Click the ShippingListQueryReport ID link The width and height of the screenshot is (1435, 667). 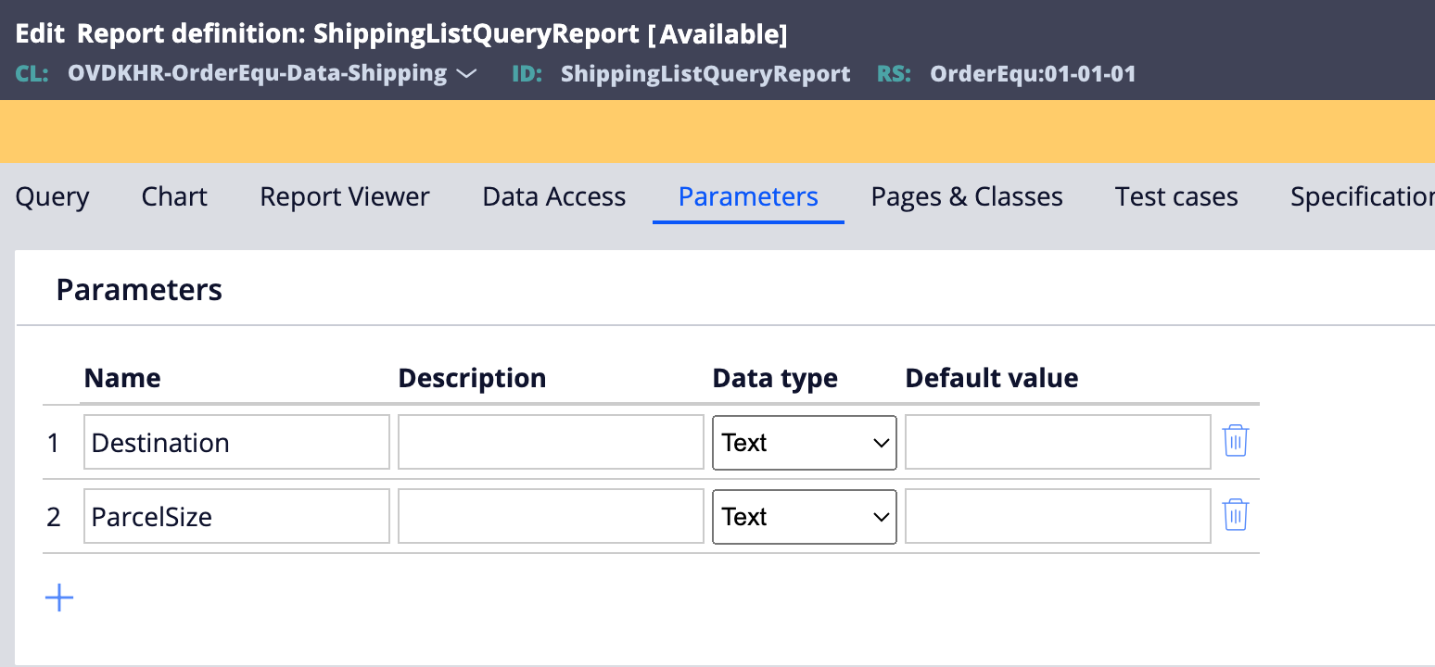click(705, 73)
